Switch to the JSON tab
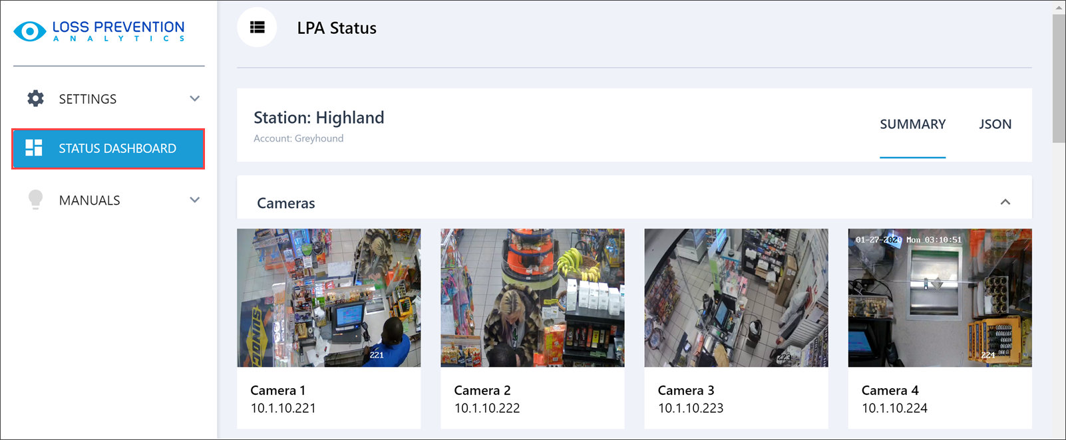1066x440 pixels. (x=995, y=124)
